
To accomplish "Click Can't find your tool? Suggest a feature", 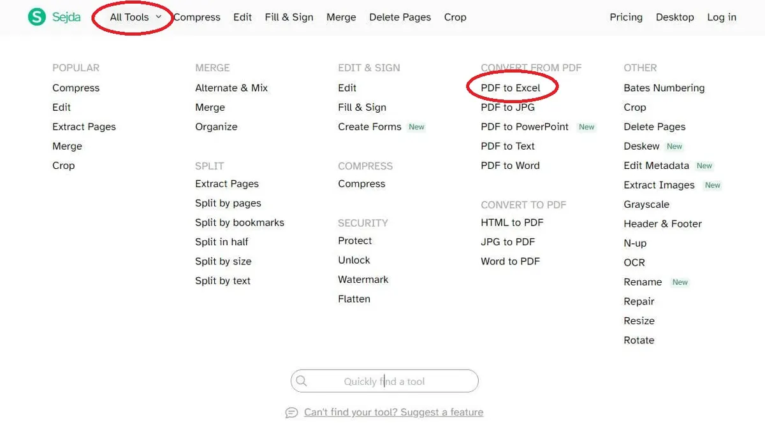I will (393, 412).
